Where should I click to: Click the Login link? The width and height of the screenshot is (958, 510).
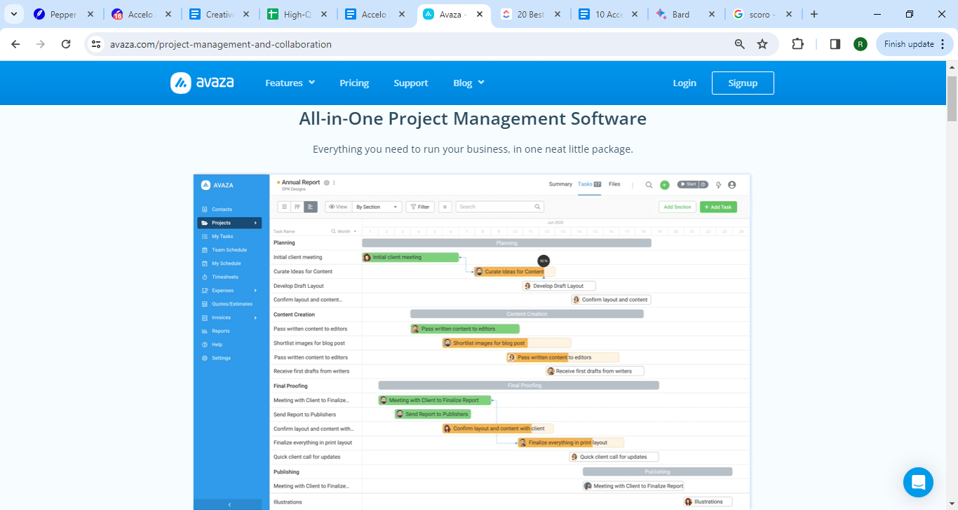pos(684,83)
